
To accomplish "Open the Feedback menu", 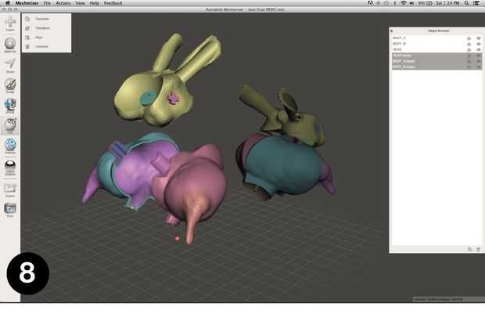I will click(113, 3).
